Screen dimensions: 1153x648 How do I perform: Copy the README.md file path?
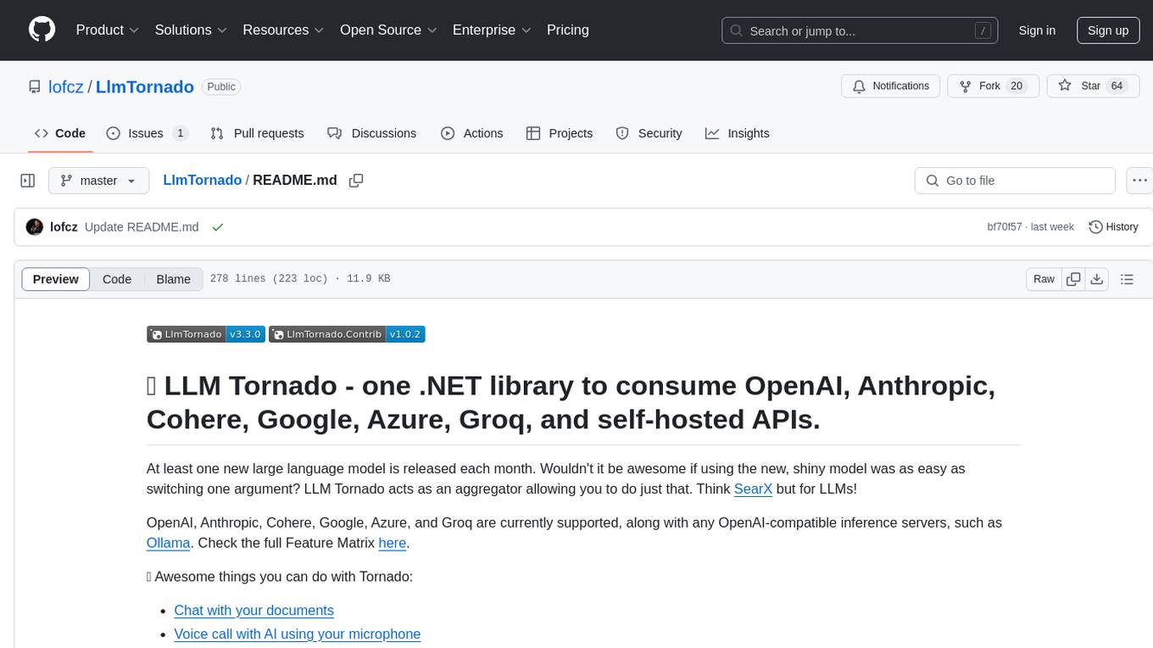[356, 180]
